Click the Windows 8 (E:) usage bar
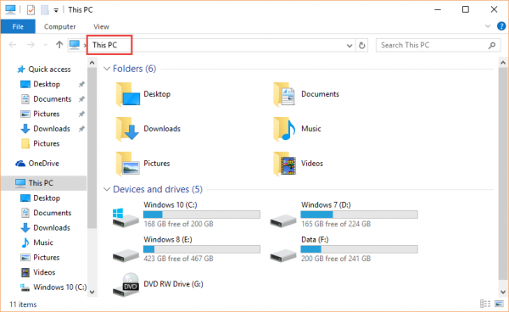Viewport: 509px width, 312px height. click(202, 249)
